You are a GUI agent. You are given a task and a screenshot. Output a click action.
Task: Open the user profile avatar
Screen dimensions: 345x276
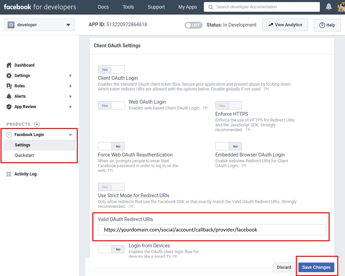[341, 7]
